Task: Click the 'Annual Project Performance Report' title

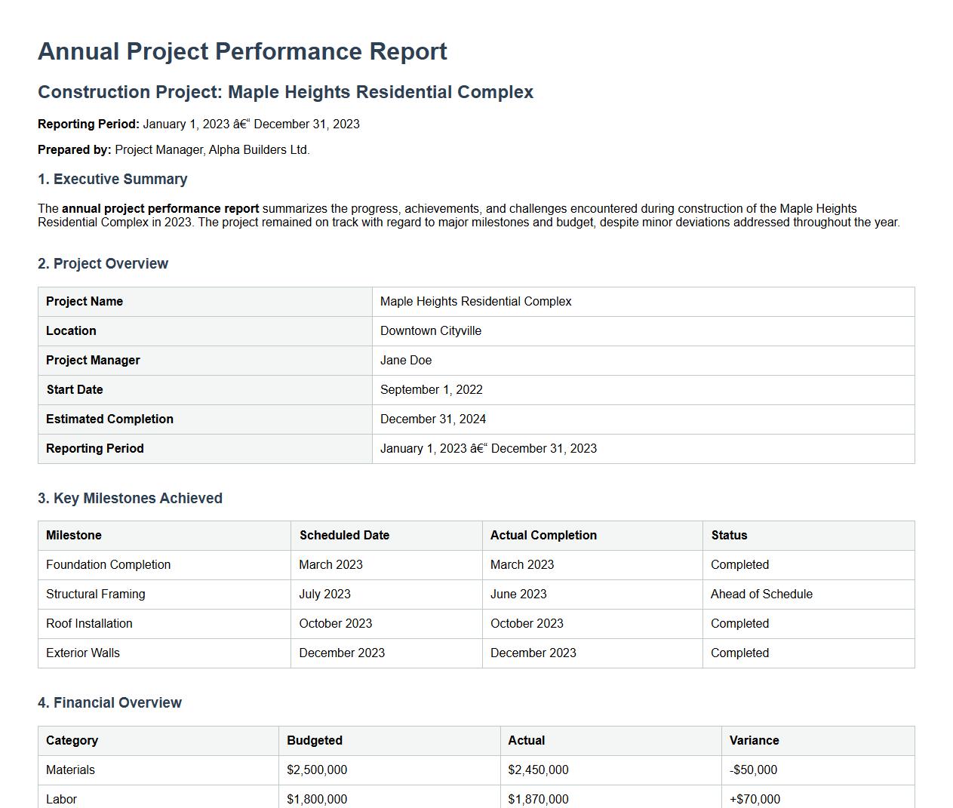Action: 242,51
